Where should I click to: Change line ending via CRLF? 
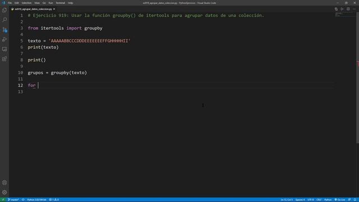tap(319, 200)
